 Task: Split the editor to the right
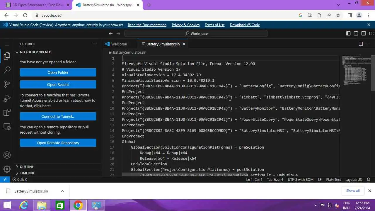pyautogui.click(x=361, y=44)
